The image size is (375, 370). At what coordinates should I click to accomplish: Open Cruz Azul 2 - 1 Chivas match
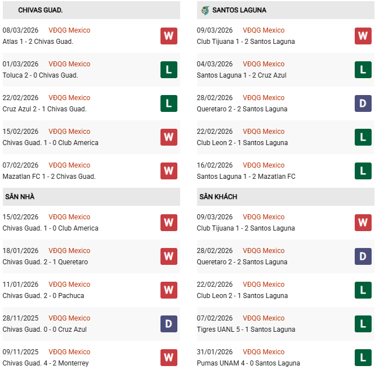pos(44,109)
